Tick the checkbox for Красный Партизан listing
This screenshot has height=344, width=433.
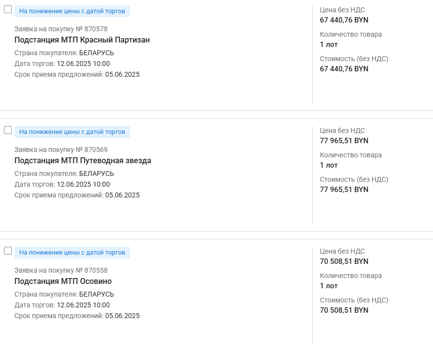tap(8, 9)
